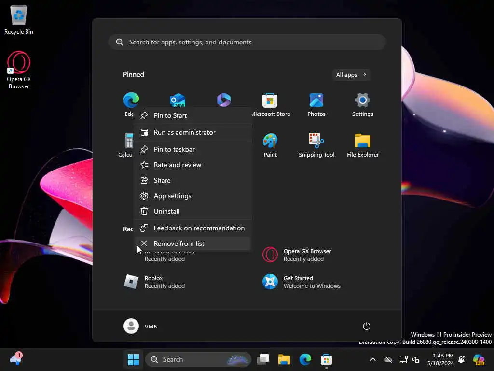Open Edge from the taskbar
The image size is (494, 371).
click(x=305, y=359)
